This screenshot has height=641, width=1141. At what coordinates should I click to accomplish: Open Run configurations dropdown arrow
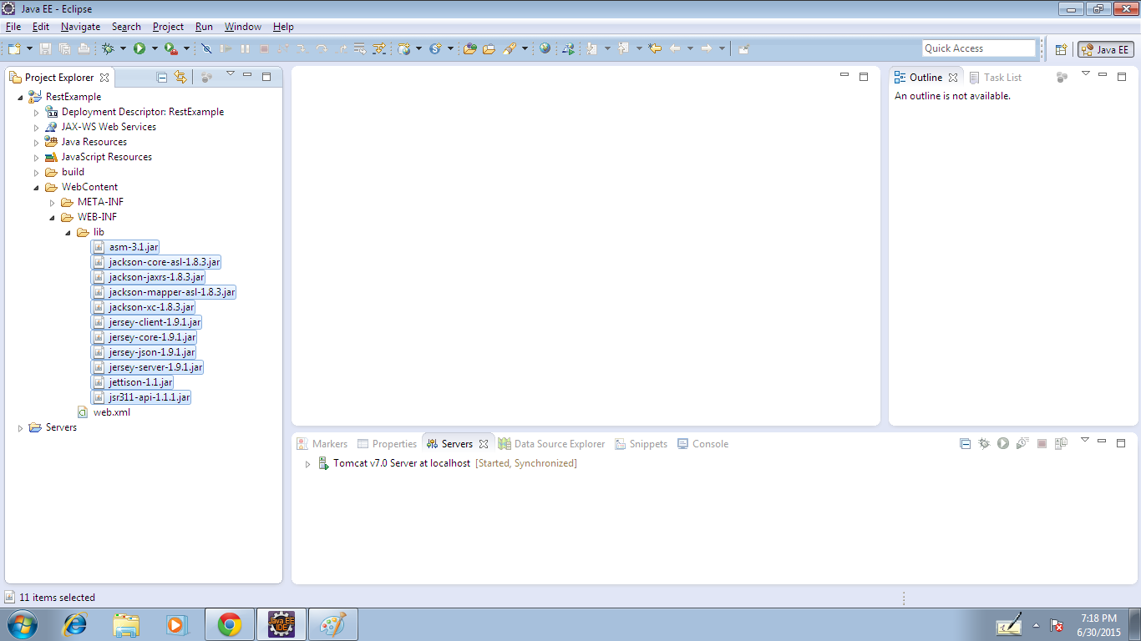155,49
